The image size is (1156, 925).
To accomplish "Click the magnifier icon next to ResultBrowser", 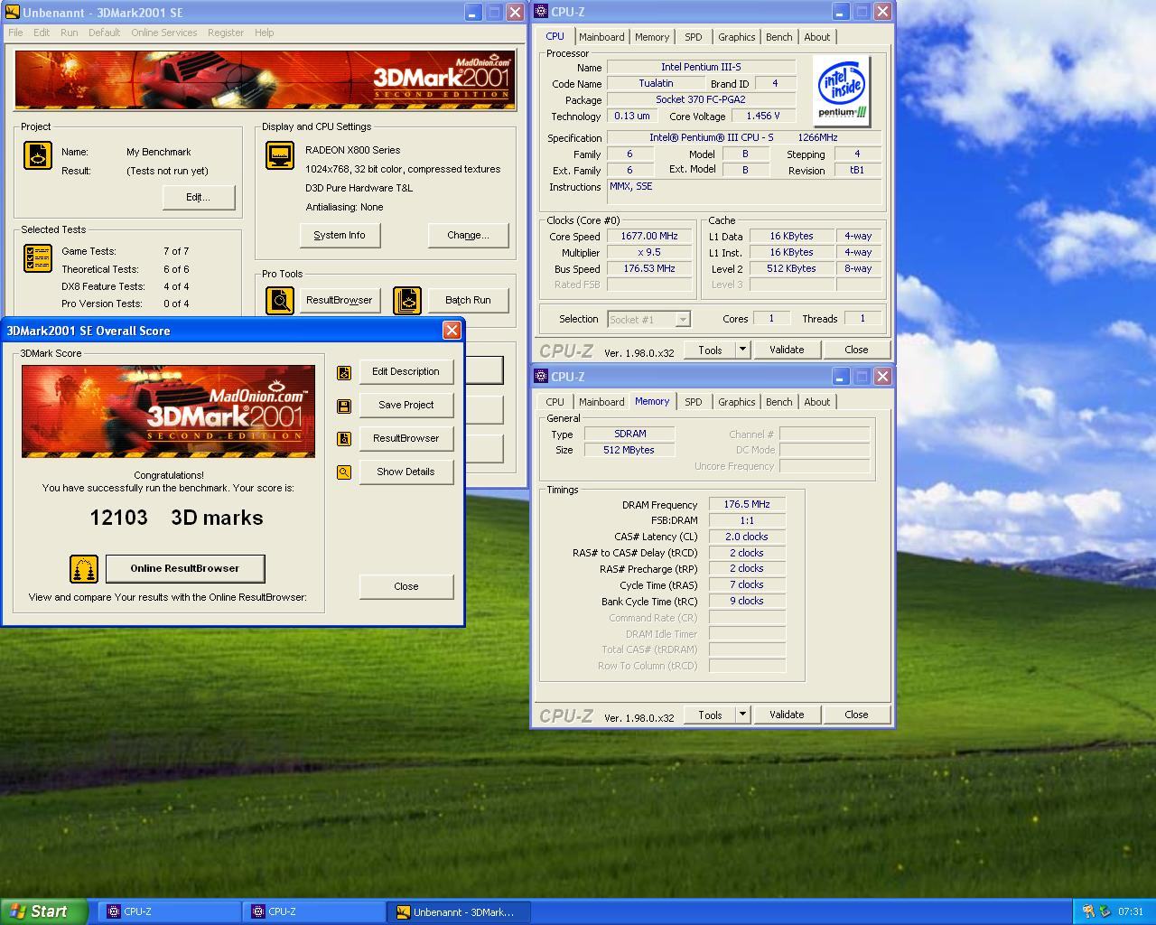I will (x=280, y=301).
